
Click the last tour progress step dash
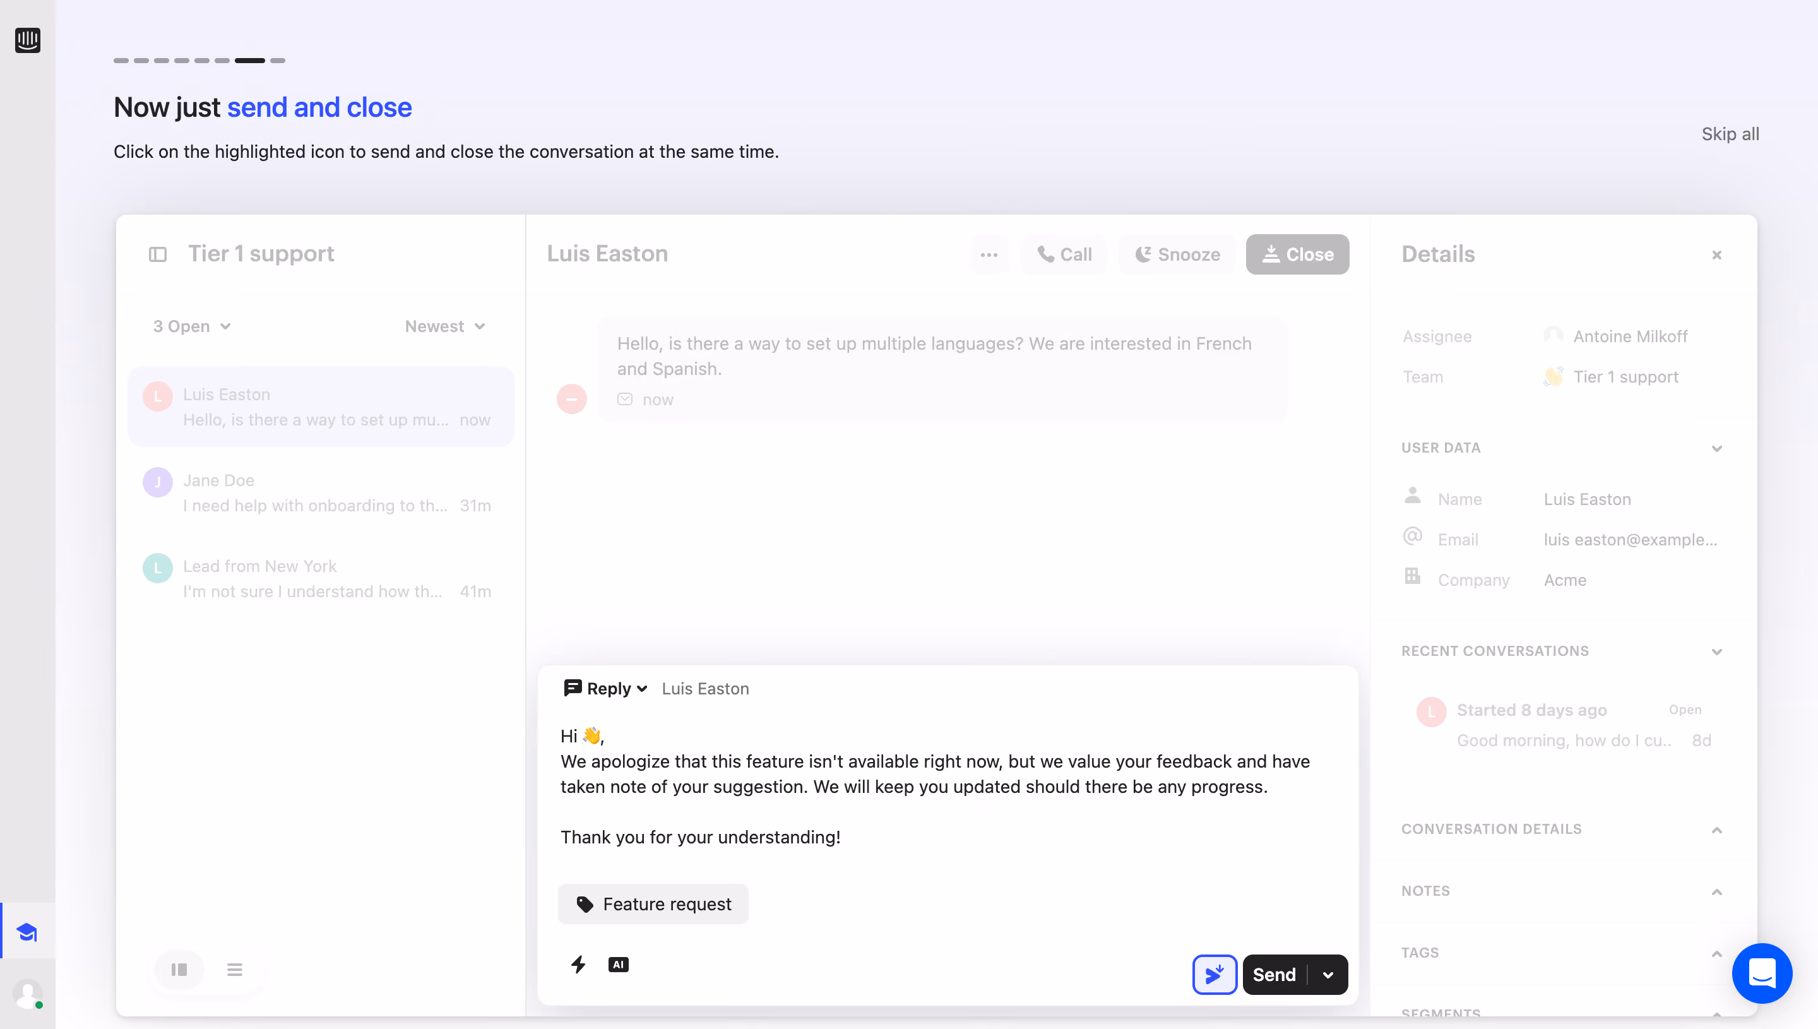coord(278,61)
